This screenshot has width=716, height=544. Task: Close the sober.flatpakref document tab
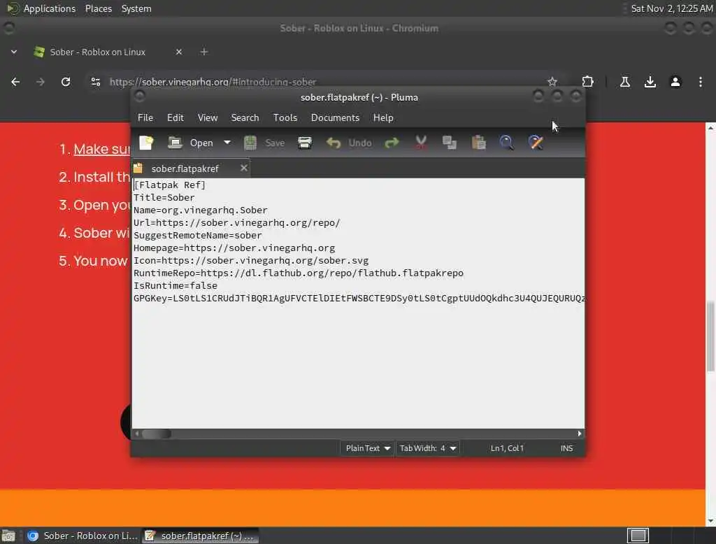[244, 168]
